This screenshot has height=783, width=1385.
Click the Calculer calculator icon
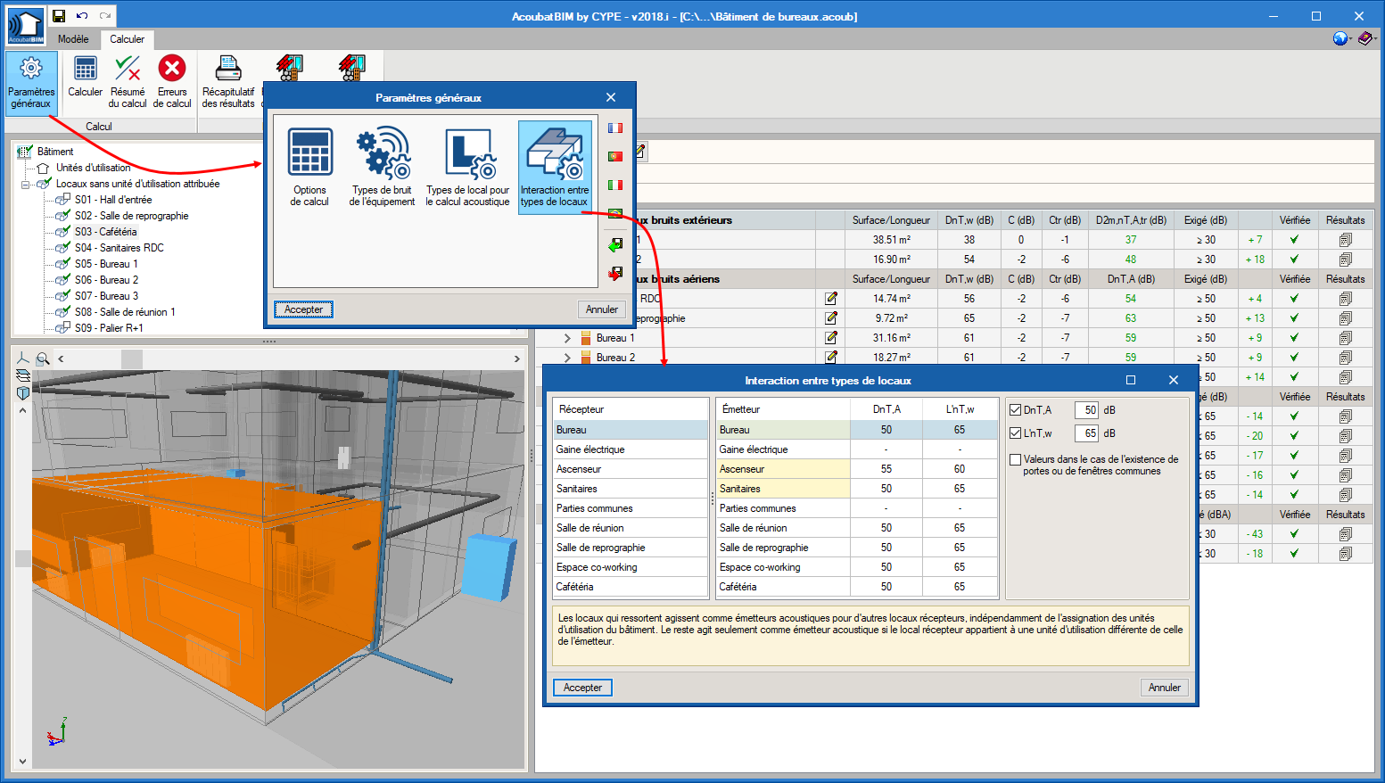[86, 69]
